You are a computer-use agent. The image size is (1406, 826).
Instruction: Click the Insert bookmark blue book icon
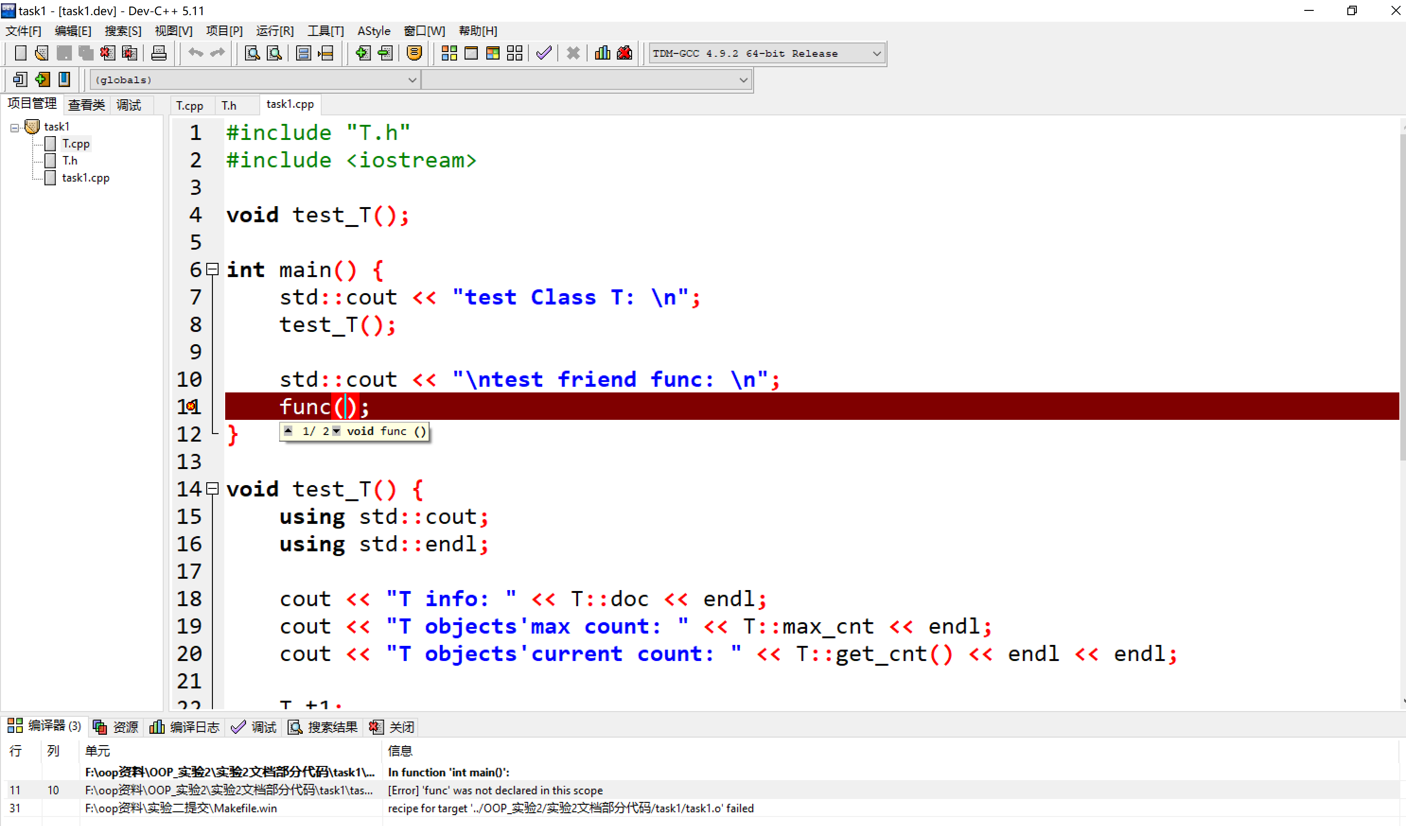point(65,80)
